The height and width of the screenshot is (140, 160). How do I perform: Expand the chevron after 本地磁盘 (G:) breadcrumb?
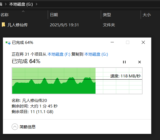(36, 4)
